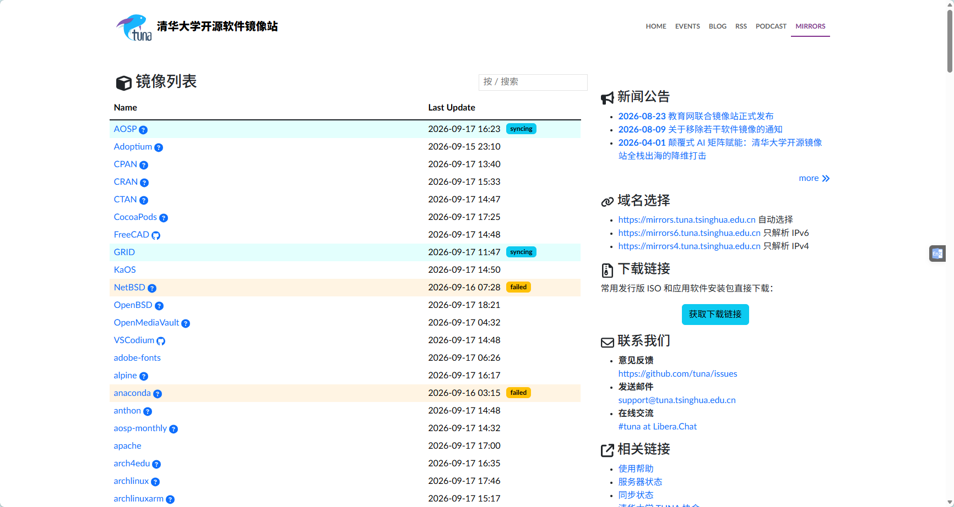Click the GitHub icon beside FreeCAD

pyautogui.click(x=156, y=235)
